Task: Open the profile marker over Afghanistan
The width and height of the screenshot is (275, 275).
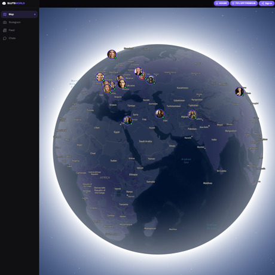Action: (192, 115)
